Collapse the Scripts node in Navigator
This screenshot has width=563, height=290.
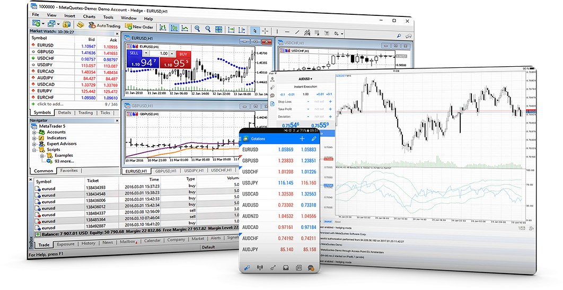click(34, 150)
